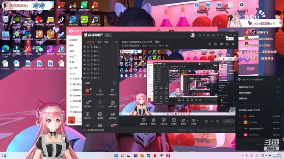Open the 主播任务 tool
The width and height of the screenshot is (284, 159).
[113, 92]
